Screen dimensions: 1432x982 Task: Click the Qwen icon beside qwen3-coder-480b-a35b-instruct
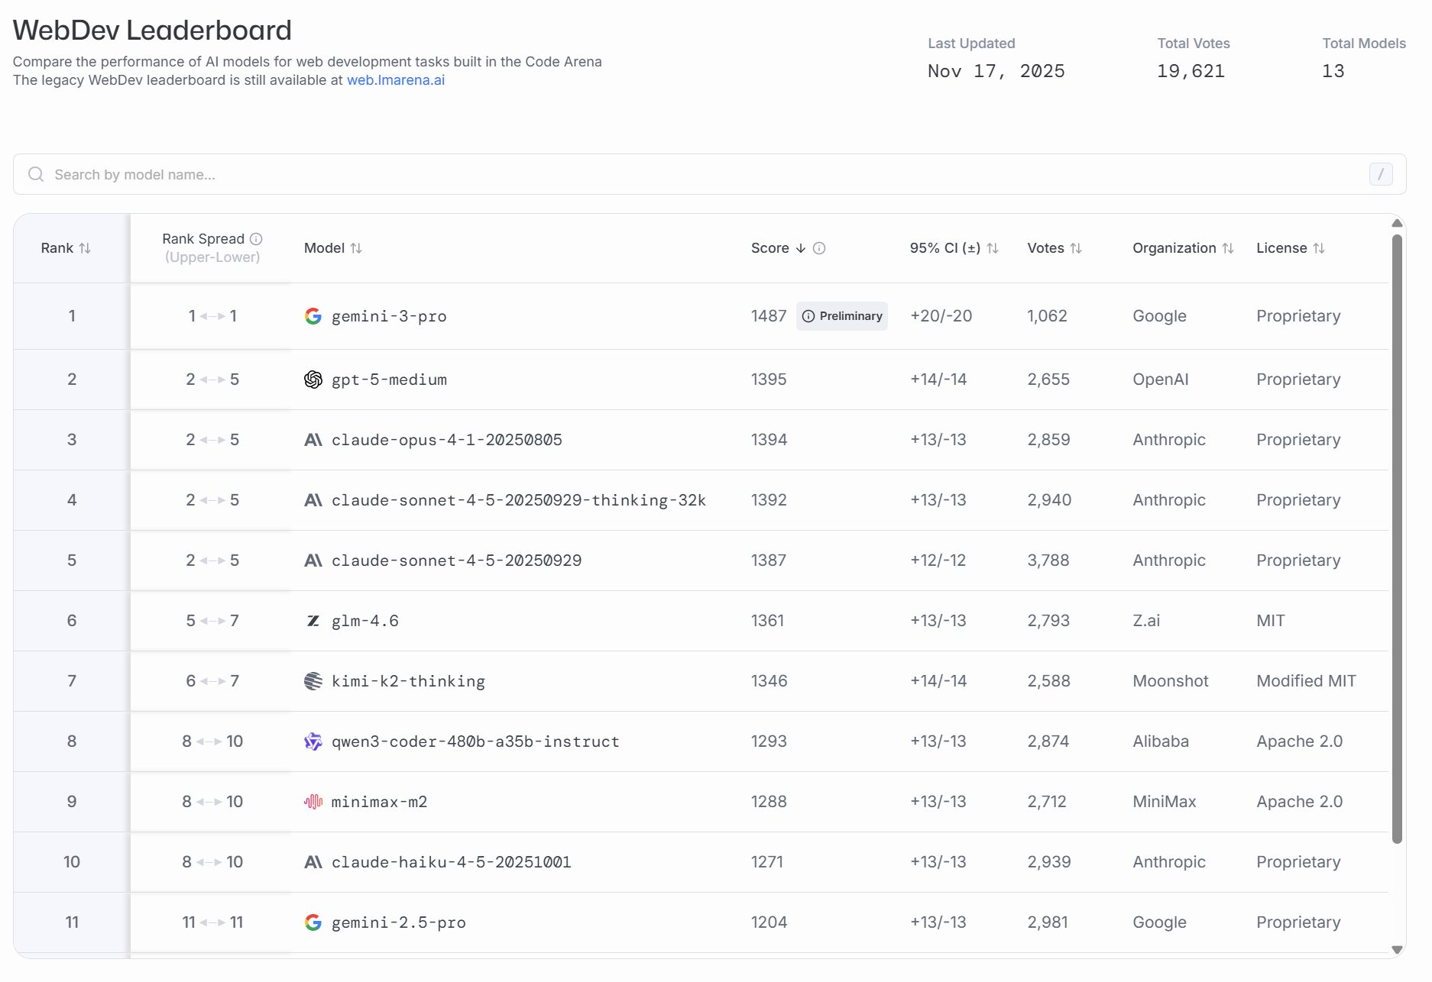click(x=313, y=741)
